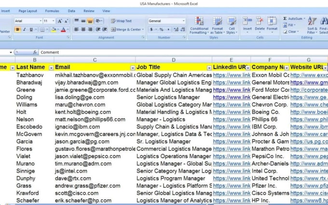Enable Wrap Text
Image resolution: width=328 pixels, height=205 pixels.
(121, 21)
